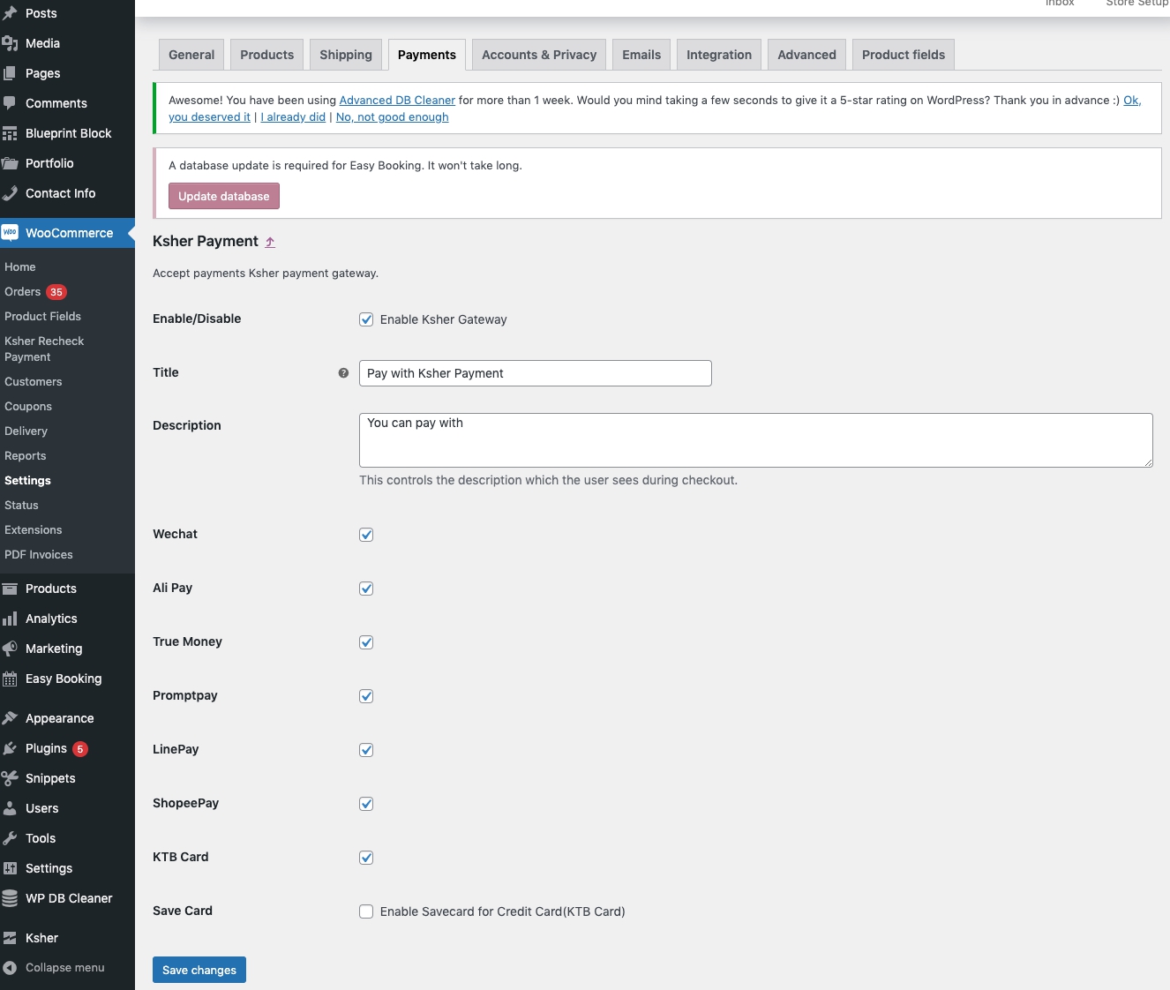Click the Products archive icon

click(x=10, y=589)
